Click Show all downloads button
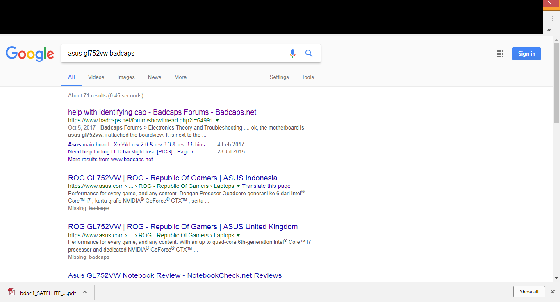This screenshot has width=560, height=302. pos(529,292)
